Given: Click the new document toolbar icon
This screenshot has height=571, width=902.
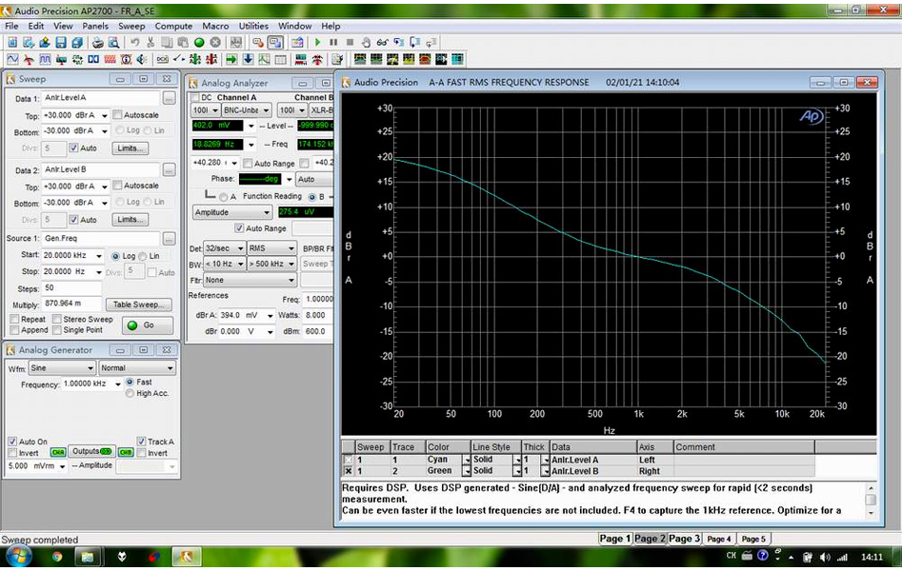Looking at the screenshot, I should click(12, 42).
